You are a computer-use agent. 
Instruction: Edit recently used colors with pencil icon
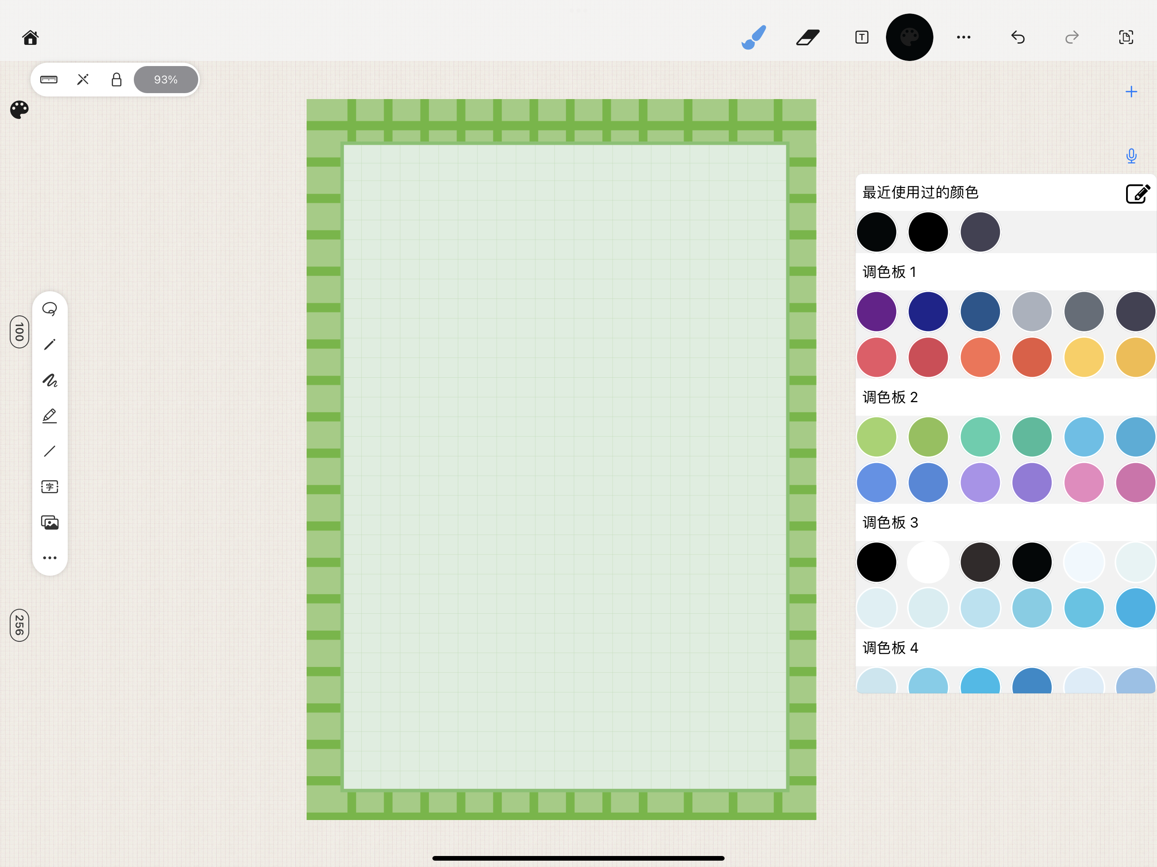pos(1138,193)
